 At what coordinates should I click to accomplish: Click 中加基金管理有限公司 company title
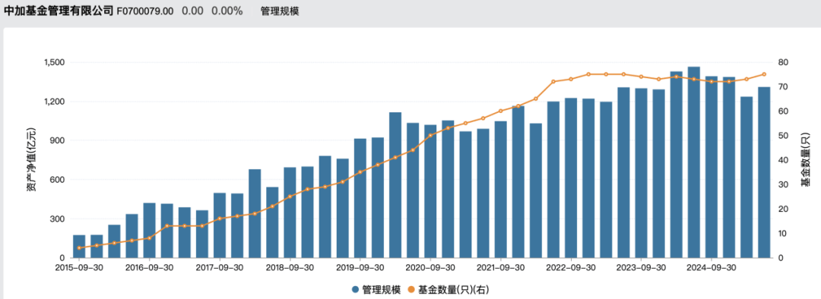point(58,11)
